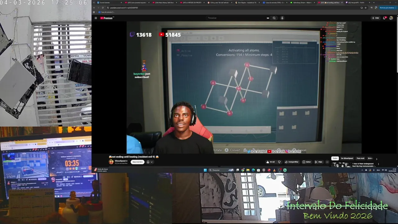Open new browser tab with plus button
Viewport: 398px width, 224px height.
pyautogui.click(x=374, y=2)
